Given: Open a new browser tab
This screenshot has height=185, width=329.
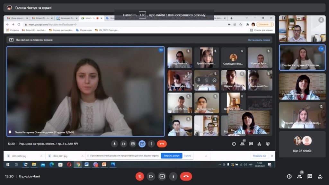Looking at the screenshot, I should pos(231,18).
